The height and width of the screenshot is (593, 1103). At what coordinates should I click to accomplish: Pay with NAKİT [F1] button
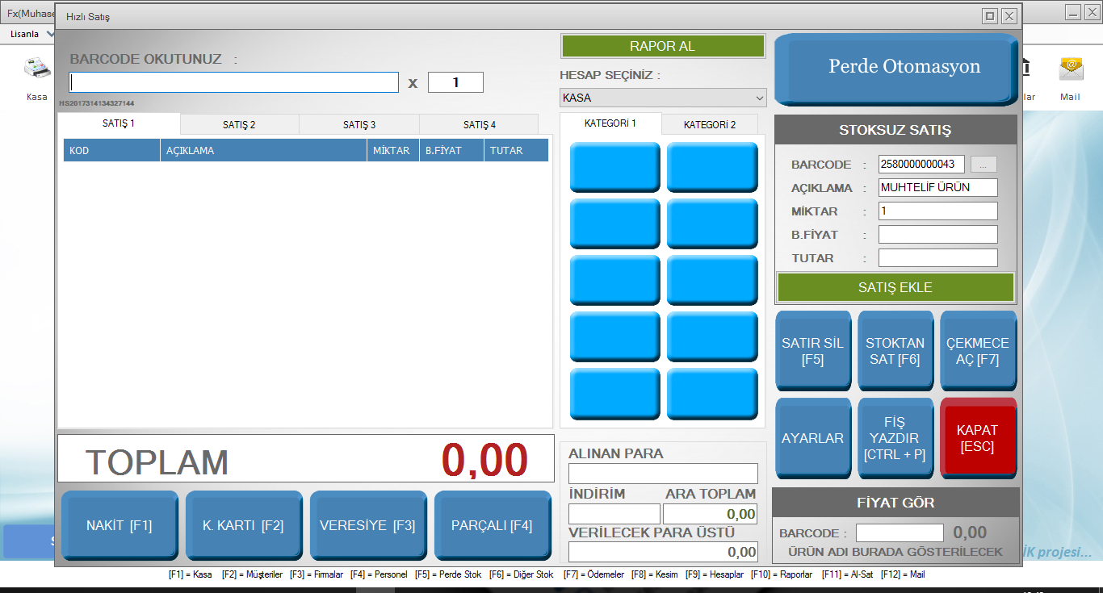coord(120,525)
